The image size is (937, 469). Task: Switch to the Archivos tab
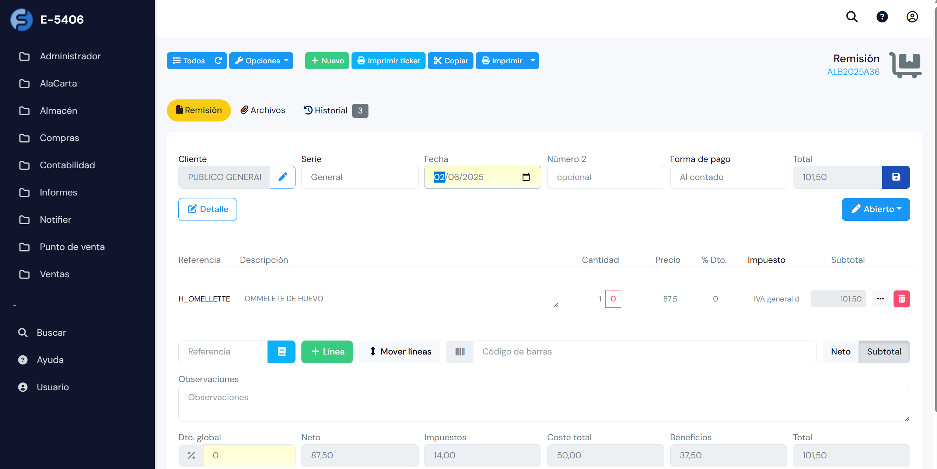tap(263, 110)
